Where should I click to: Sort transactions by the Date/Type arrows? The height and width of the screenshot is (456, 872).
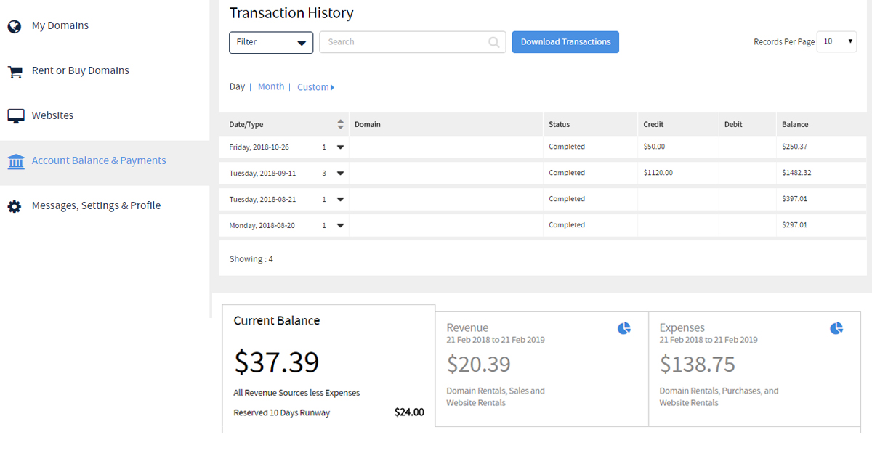click(x=340, y=124)
